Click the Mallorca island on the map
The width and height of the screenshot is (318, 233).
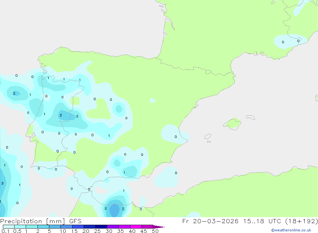pyautogui.click(x=232, y=124)
